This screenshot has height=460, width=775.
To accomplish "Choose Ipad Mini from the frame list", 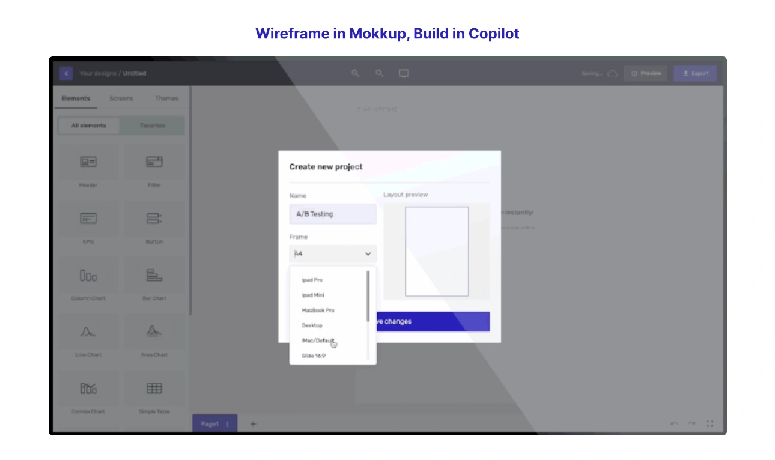I will [x=313, y=295].
